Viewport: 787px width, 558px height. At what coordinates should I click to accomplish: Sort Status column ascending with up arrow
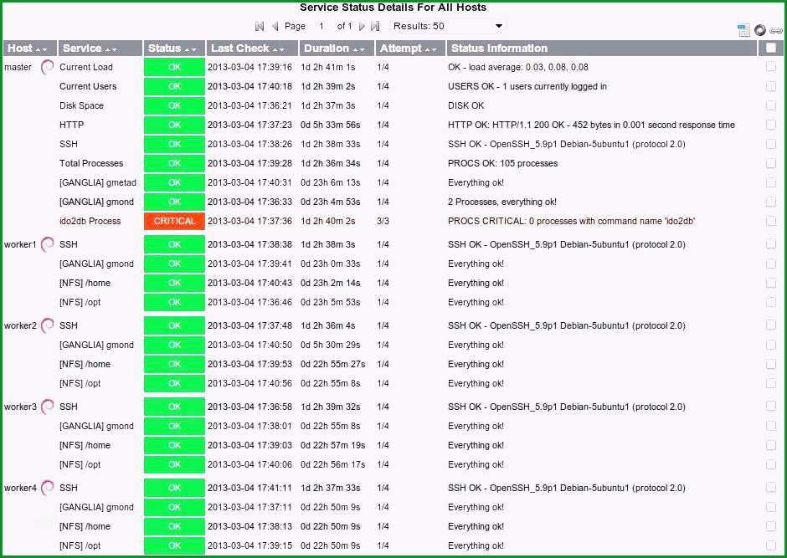(187, 49)
